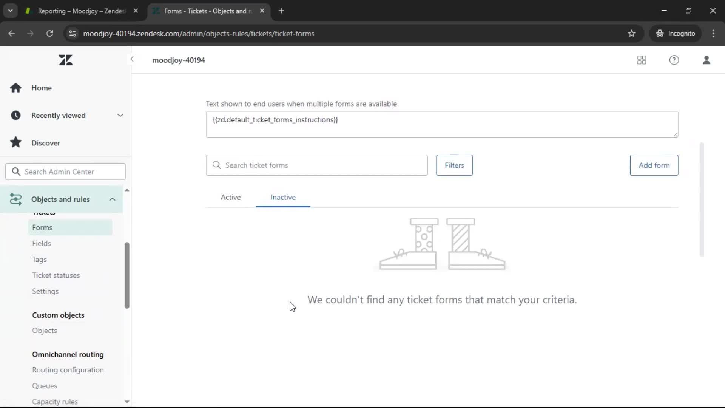Click the search magnifier in ticket forms field
This screenshot has width=725, height=408.
tap(216, 165)
